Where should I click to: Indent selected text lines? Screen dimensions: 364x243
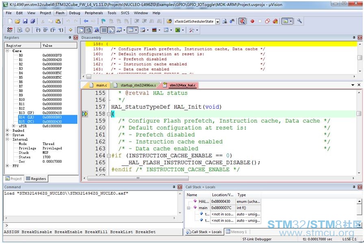point(137,22)
